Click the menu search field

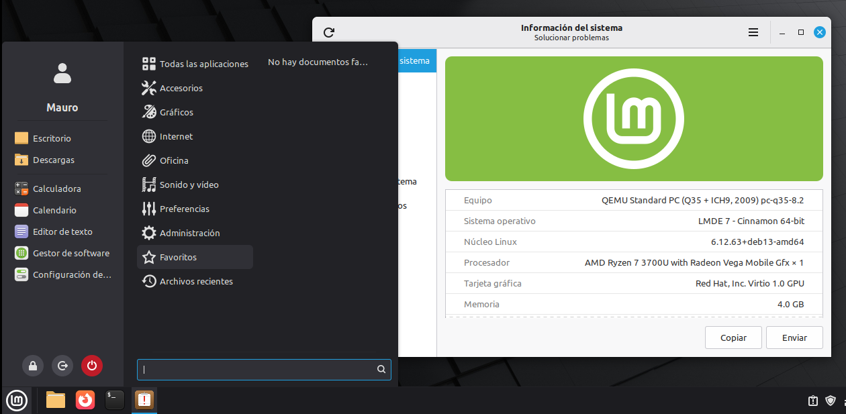pos(258,369)
